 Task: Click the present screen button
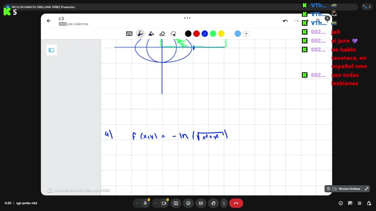(176, 203)
